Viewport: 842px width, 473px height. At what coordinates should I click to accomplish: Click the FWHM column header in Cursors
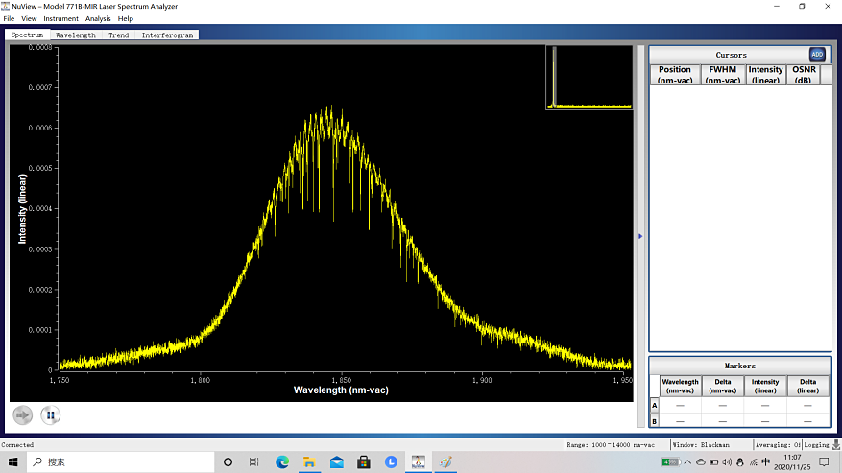point(722,75)
